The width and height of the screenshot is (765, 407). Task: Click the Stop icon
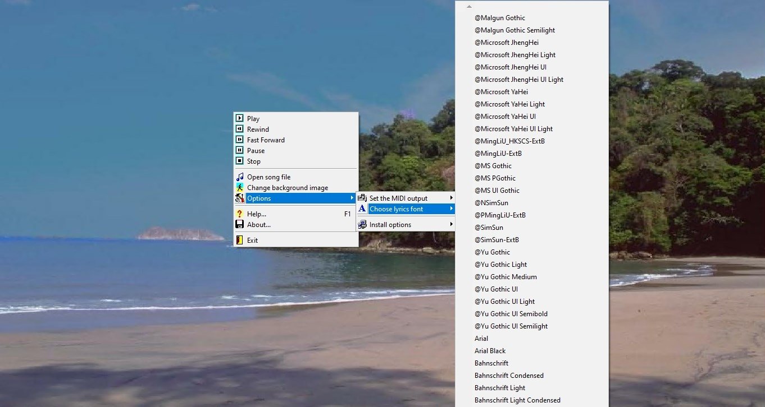point(240,161)
